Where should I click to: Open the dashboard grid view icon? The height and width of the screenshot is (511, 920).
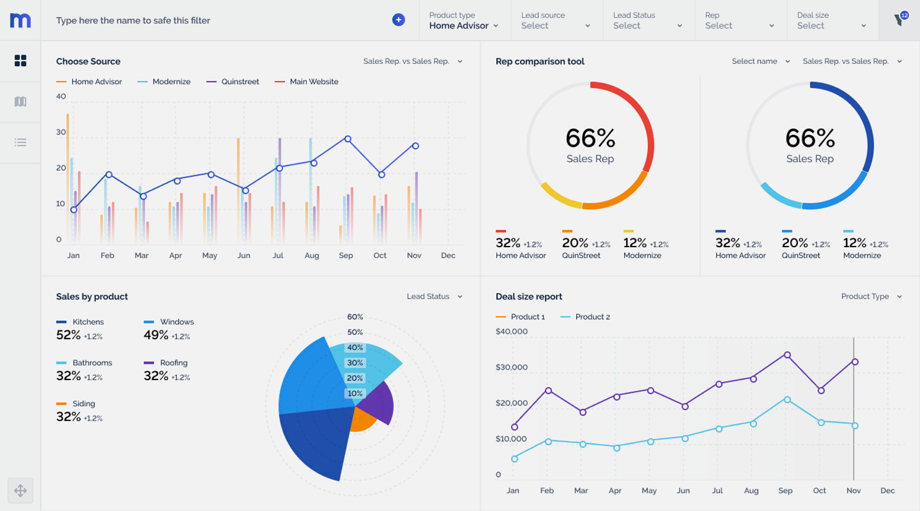(20, 61)
